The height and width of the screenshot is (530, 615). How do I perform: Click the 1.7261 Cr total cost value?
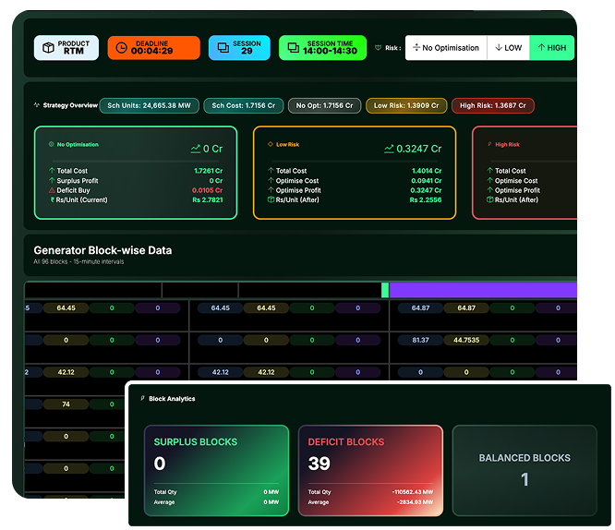click(x=209, y=171)
